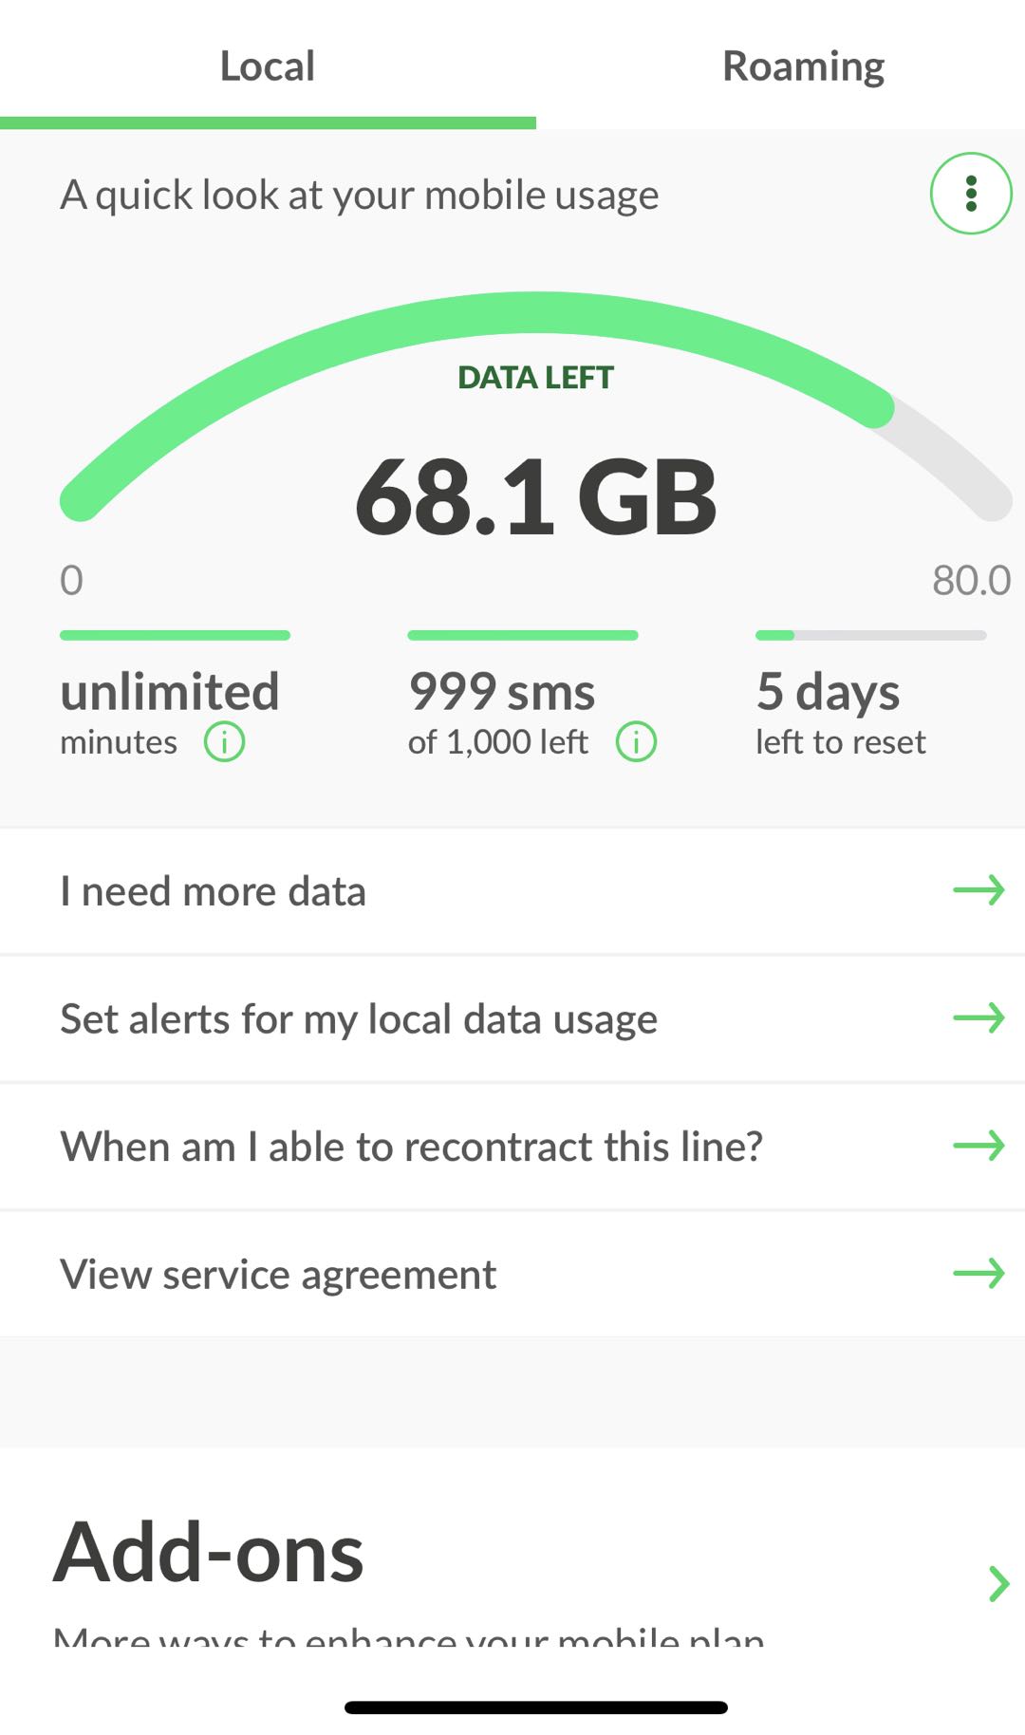Viewport: 1025px width, 1735px height.
Task: Tap the Add-ons heading
Action: pyautogui.click(x=209, y=1554)
